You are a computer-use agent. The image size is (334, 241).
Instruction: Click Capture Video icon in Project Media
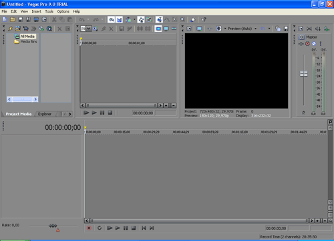[25, 29]
